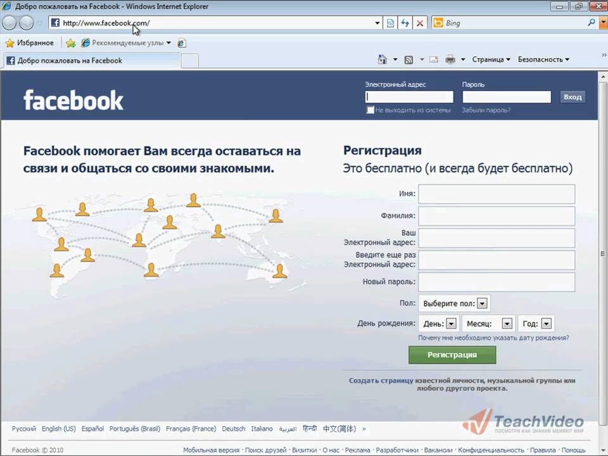Open the address bar history dropdown arrow
608x456 pixels.
[377, 23]
